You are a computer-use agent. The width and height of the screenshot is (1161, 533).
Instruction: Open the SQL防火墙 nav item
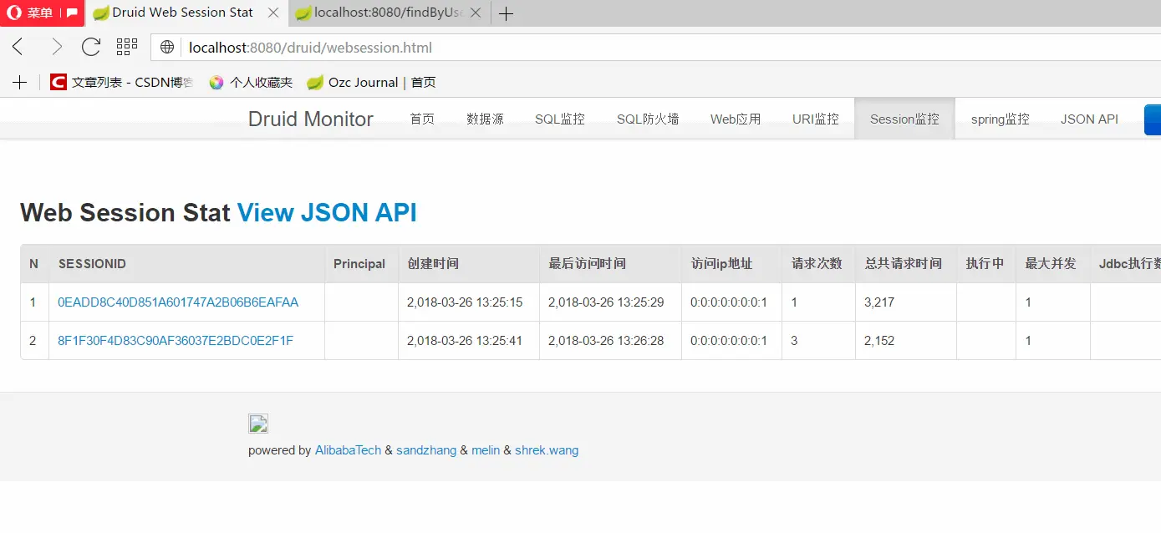click(x=648, y=119)
